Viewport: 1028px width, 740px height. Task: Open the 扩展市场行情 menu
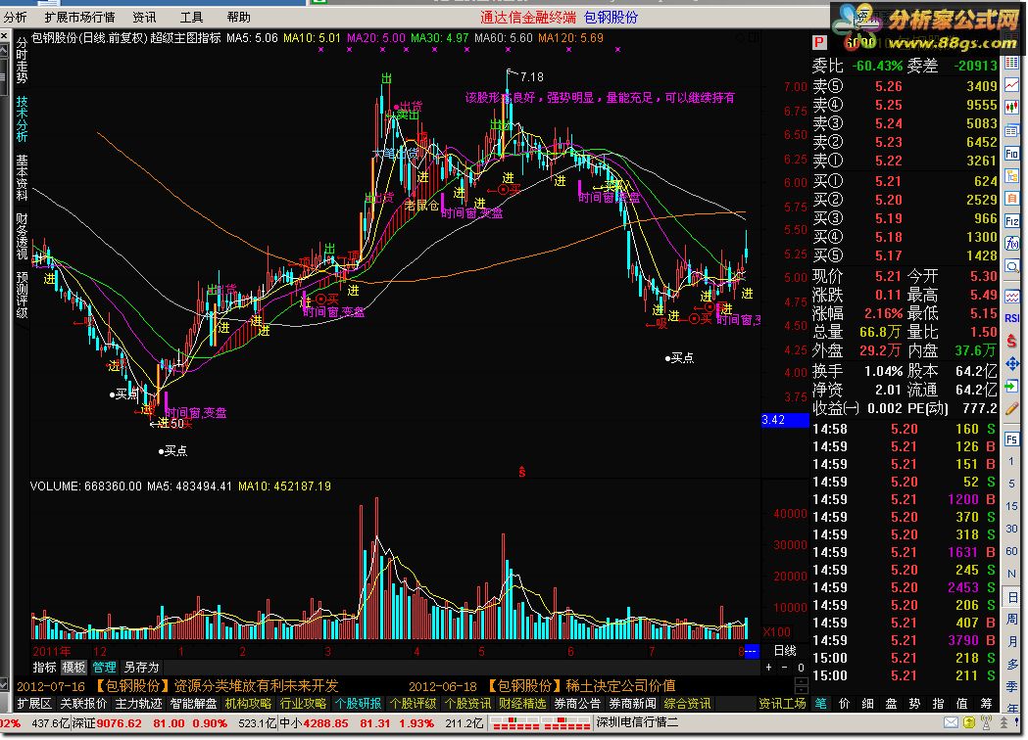(79, 17)
